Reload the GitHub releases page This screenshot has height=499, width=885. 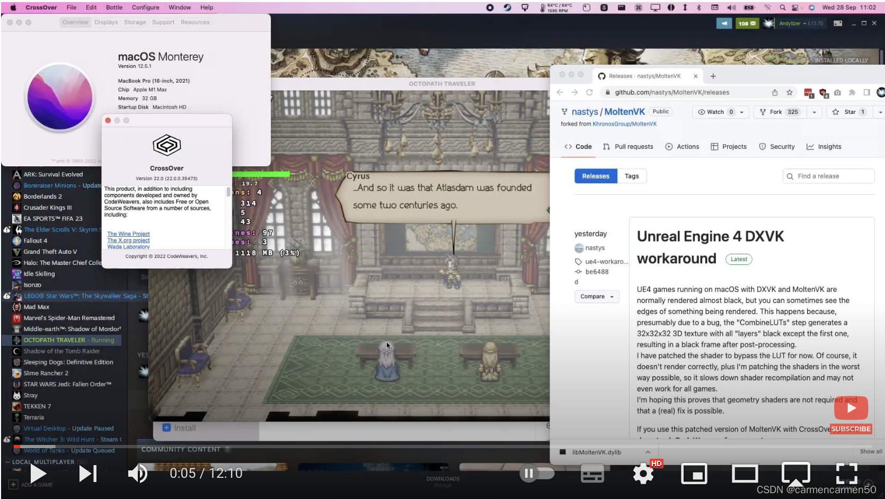pos(589,92)
